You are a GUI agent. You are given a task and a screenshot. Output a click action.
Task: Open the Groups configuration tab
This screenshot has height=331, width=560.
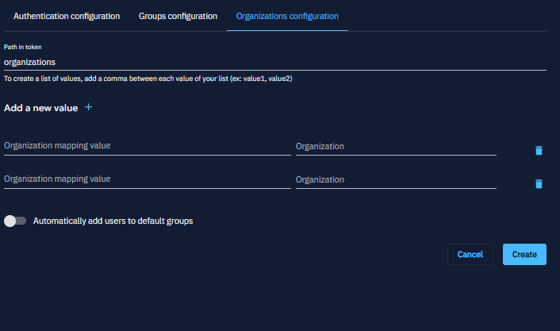(178, 16)
